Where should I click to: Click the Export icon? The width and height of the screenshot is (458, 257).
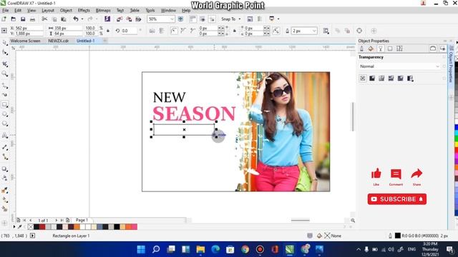point(129,19)
